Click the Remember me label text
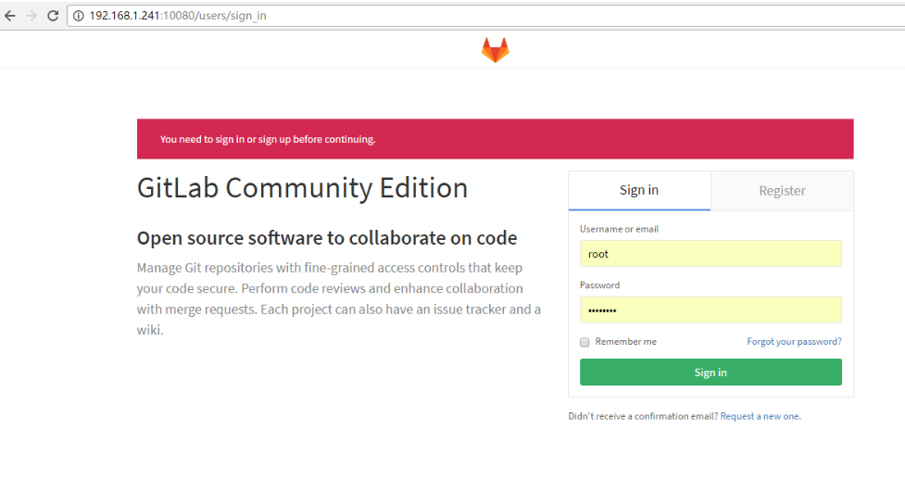The height and width of the screenshot is (493, 905). (625, 342)
